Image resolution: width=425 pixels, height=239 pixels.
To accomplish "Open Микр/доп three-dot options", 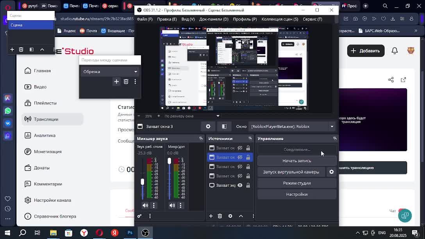I will (x=180, y=206).
